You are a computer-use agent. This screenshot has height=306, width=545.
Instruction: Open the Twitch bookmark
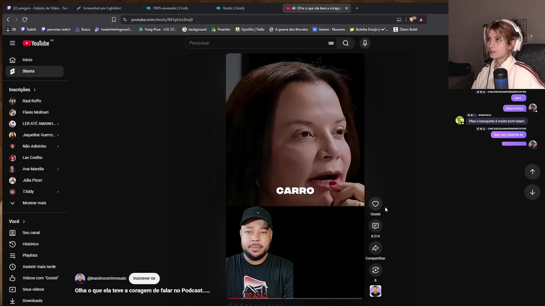pyautogui.click(x=29, y=30)
